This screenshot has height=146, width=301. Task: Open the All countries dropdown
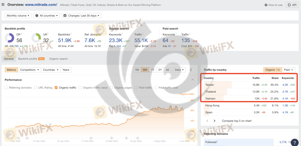click(x=46, y=15)
